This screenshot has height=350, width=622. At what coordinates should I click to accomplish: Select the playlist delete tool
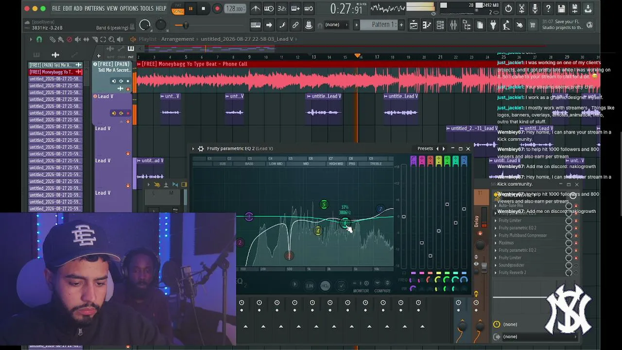[x=69, y=39]
